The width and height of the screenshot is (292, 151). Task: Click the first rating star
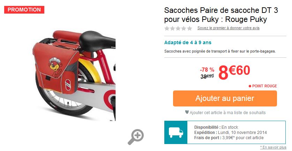[167, 28]
